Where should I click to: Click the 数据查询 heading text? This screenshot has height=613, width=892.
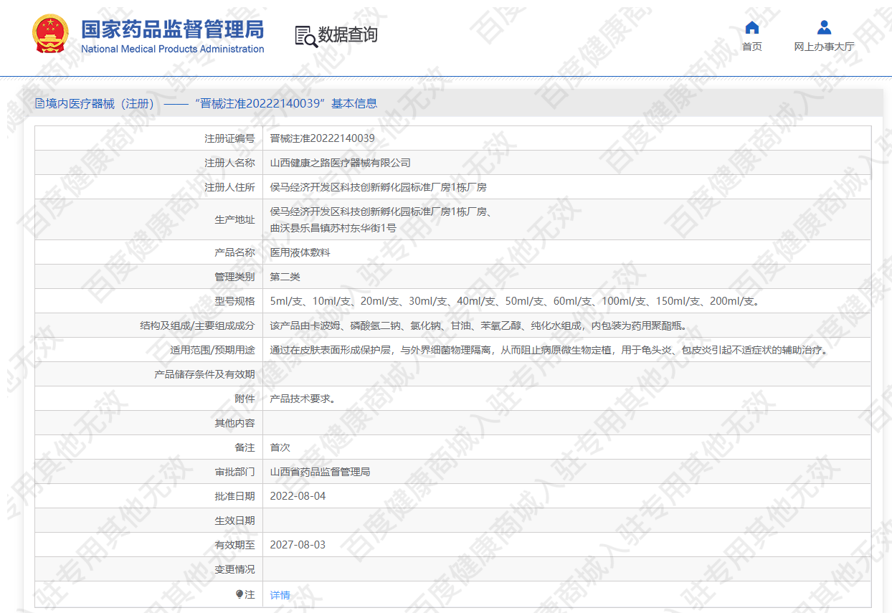pyautogui.click(x=348, y=34)
